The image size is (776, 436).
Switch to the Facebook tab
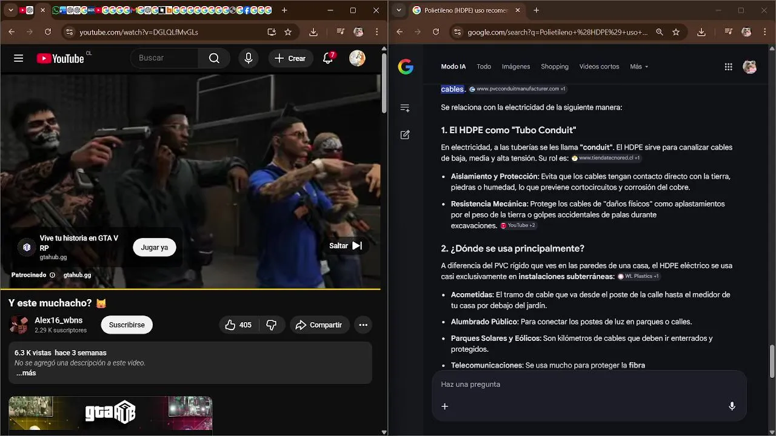pos(247,10)
